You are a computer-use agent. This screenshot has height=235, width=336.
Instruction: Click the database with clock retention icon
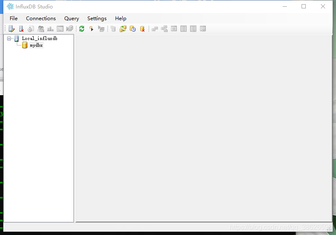(x=133, y=29)
